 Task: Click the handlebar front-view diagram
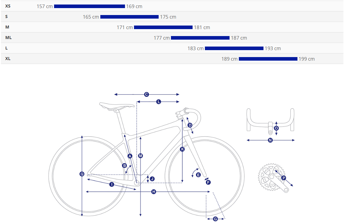pos(270,120)
